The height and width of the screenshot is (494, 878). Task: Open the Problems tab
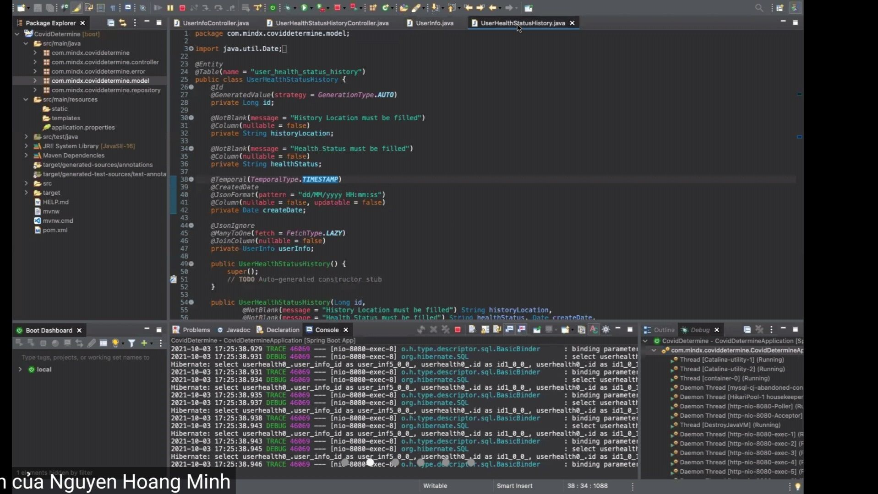[x=196, y=330]
